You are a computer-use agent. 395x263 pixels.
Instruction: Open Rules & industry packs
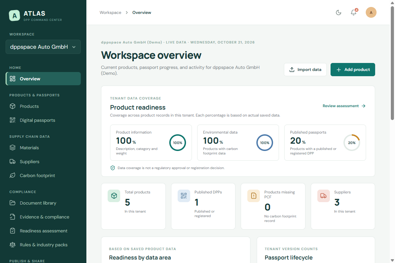coord(43,245)
